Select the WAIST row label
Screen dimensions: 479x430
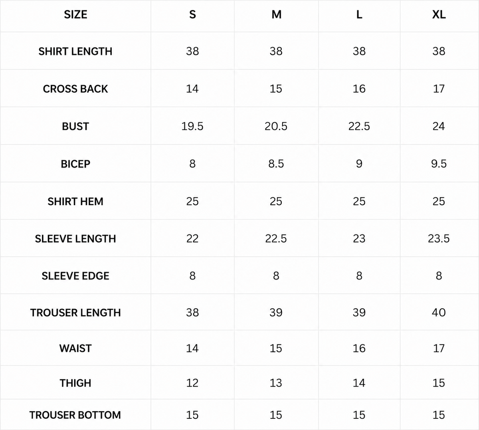(75, 349)
